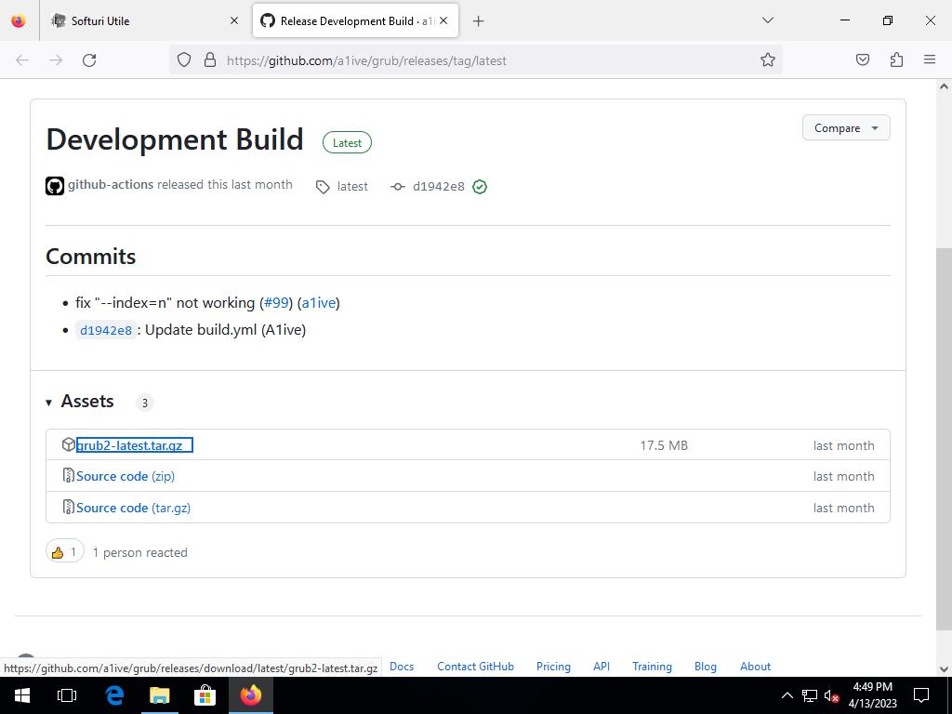Open the list all tabs chevron
This screenshot has height=714, width=952.
pyautogui.click(x=767, y=20)
